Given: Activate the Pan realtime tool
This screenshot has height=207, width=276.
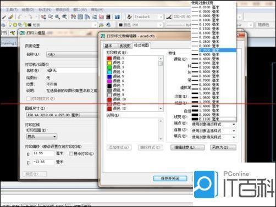Looking at the screenshot, I should pyautogui.click(x=43, y=17).
